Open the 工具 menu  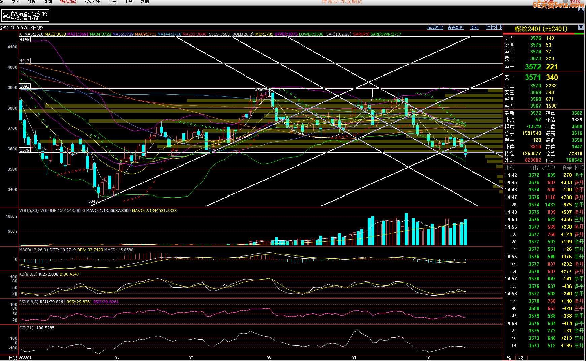(x=128, y=2)
